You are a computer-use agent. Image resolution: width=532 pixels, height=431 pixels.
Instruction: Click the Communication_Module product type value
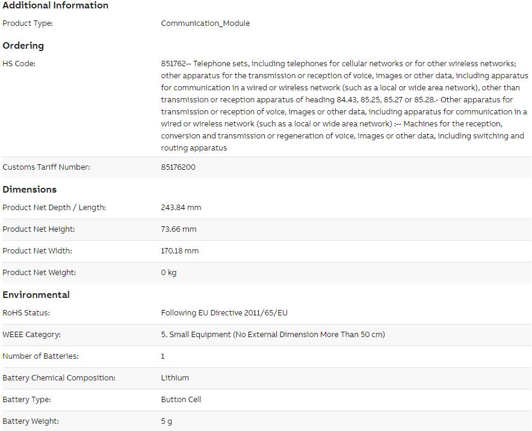[x=205, y=23]
